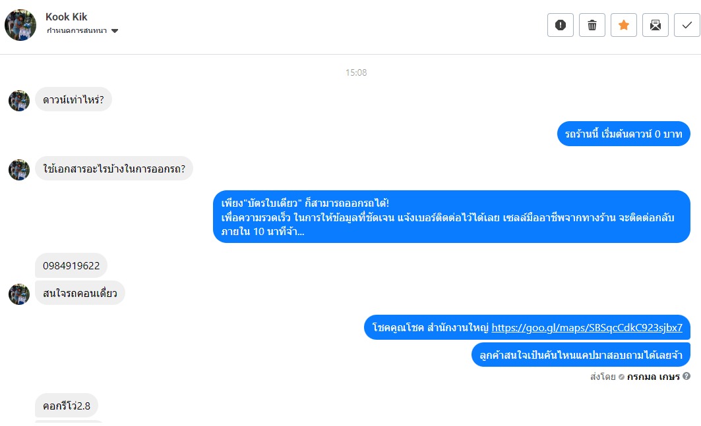Click avatar beside สนใจรถตอนเดียว message
701x426 pixels.
coord(19,294)
